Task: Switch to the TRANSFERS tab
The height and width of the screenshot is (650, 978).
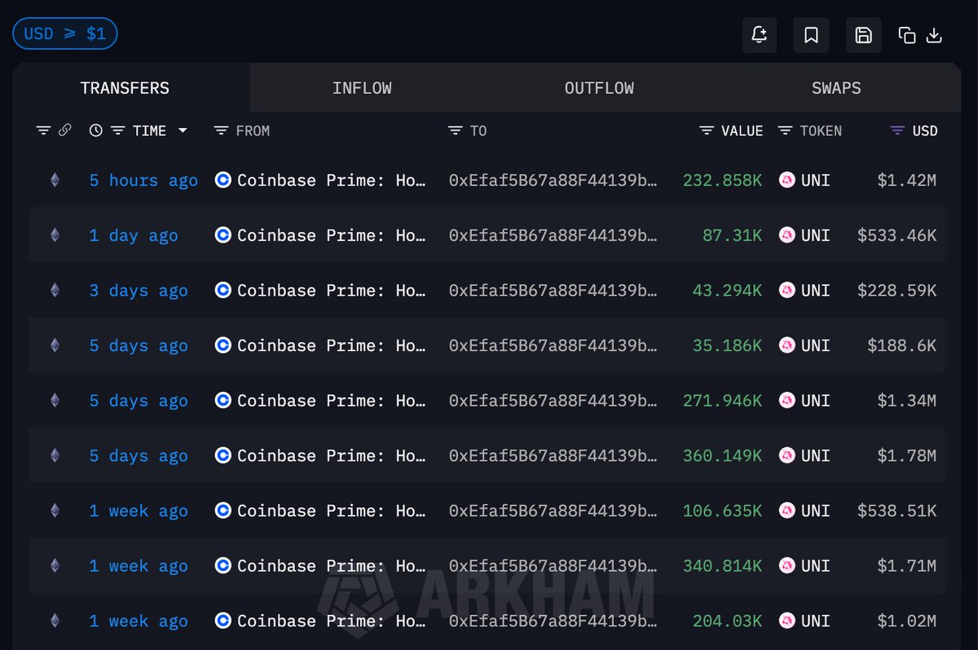Action: coord(125,88)
